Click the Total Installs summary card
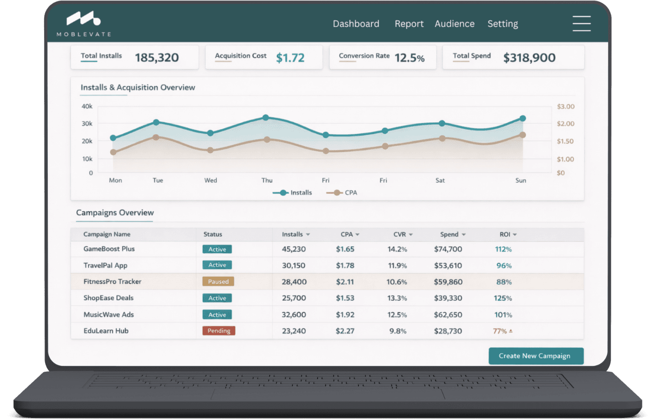Image resolution: width=656 pixels, height=420 pixels. pyautogui.click(x=134, y=57)
